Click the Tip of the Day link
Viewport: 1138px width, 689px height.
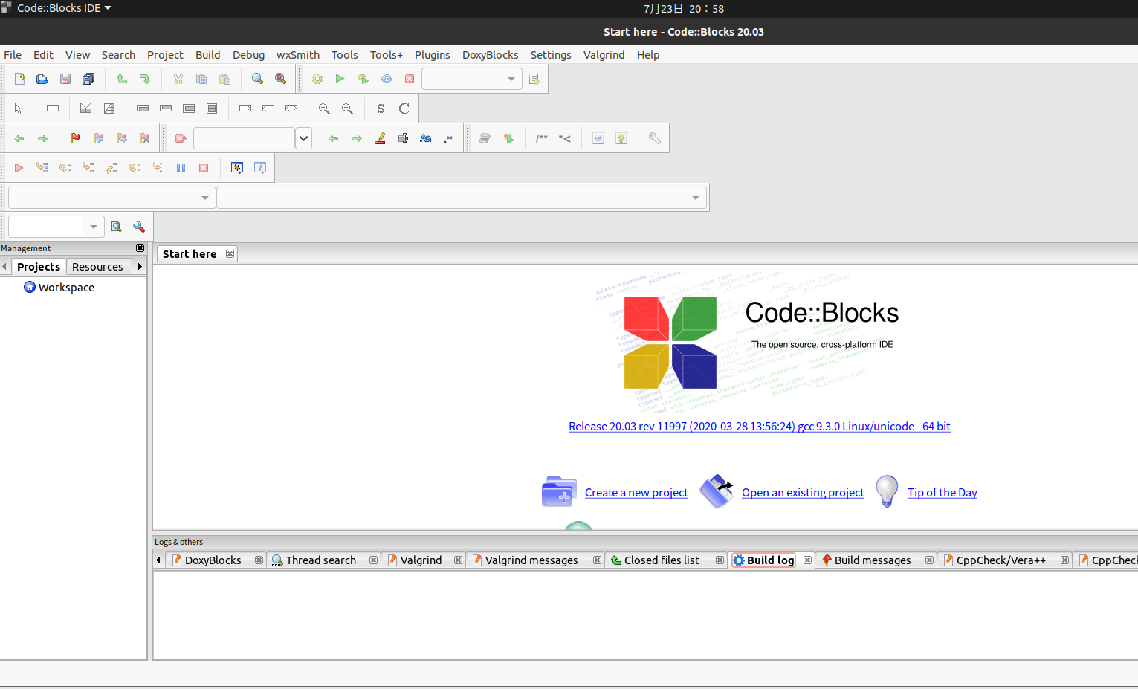[943, 493]
